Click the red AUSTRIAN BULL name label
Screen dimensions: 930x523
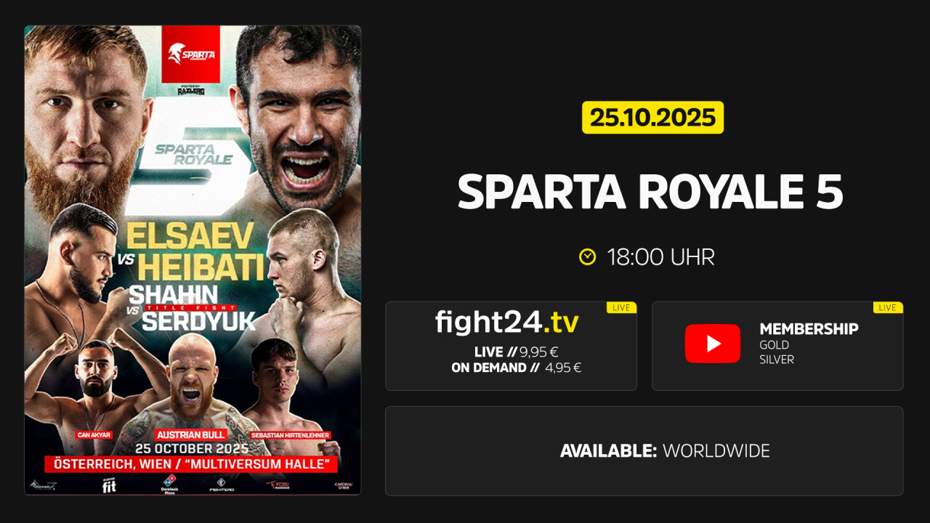[192, 434]
